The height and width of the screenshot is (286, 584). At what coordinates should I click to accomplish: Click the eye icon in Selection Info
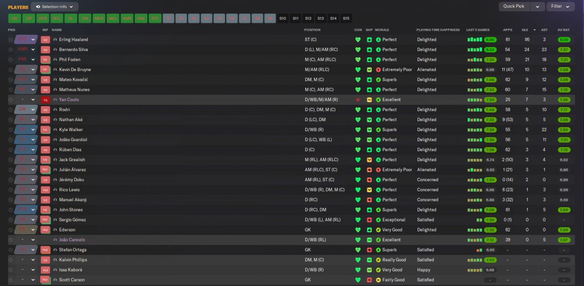click(x=38, y=7)
